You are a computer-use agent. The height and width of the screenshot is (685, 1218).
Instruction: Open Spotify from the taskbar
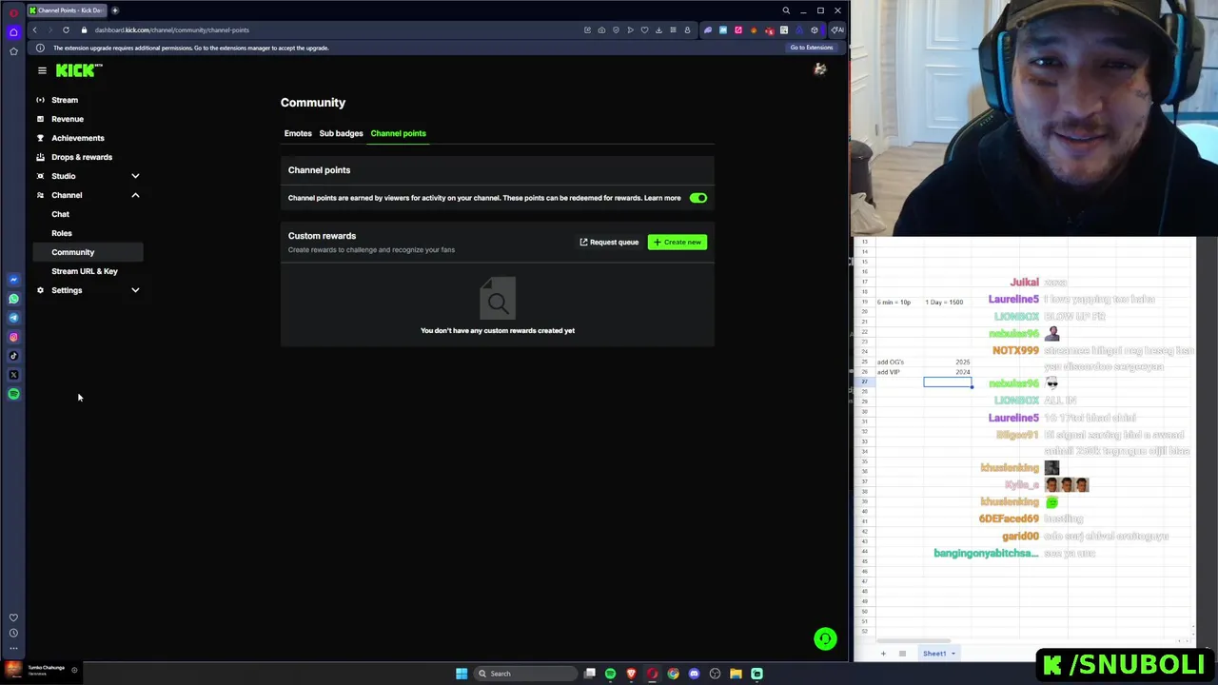[x=610, y=674]
